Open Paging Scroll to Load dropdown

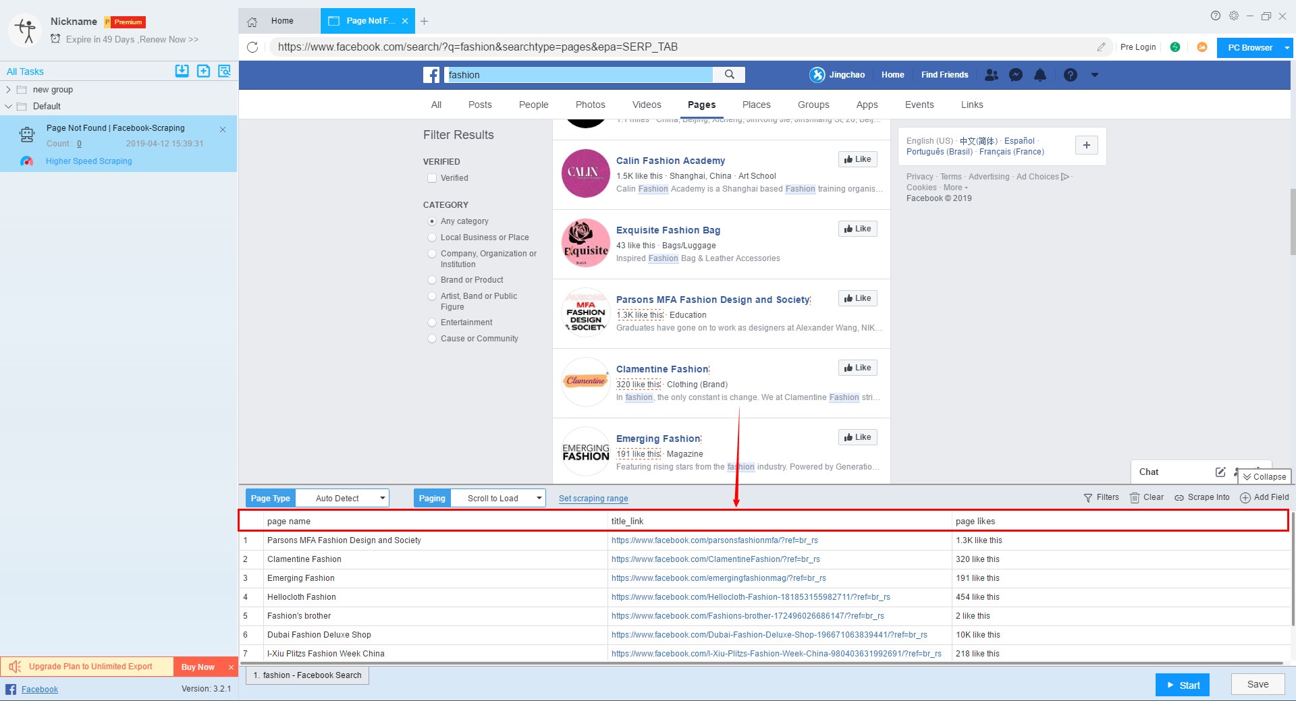[x=498, y=499]
